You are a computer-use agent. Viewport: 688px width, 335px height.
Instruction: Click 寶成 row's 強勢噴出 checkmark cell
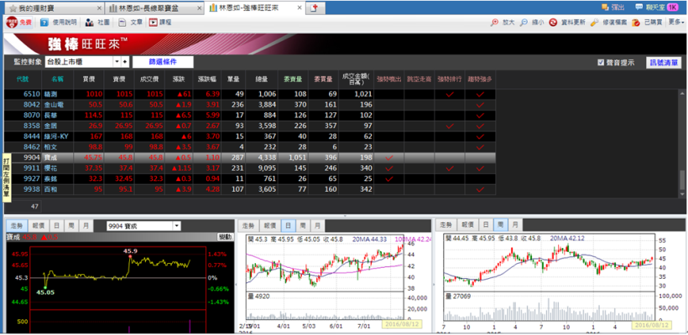coord(388,157)
